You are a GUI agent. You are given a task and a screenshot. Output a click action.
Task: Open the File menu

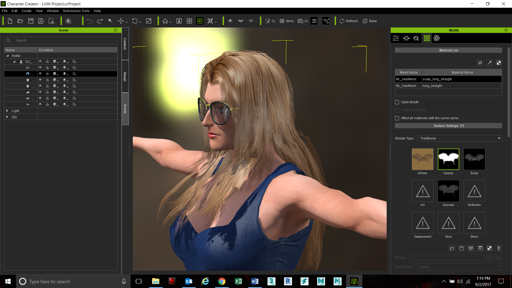[x=5, y=11]
